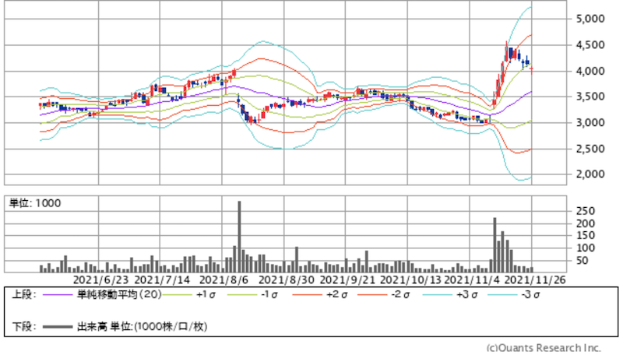Click the 2021/6/23 date label
Image resolution: width=623 pixels, height=355 pixels.
(x=100, y=280)
